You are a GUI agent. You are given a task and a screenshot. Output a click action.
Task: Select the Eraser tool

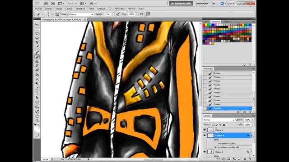coord(37,70)
